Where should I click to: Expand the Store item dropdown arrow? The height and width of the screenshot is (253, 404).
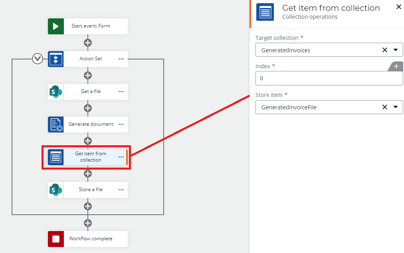395,107
